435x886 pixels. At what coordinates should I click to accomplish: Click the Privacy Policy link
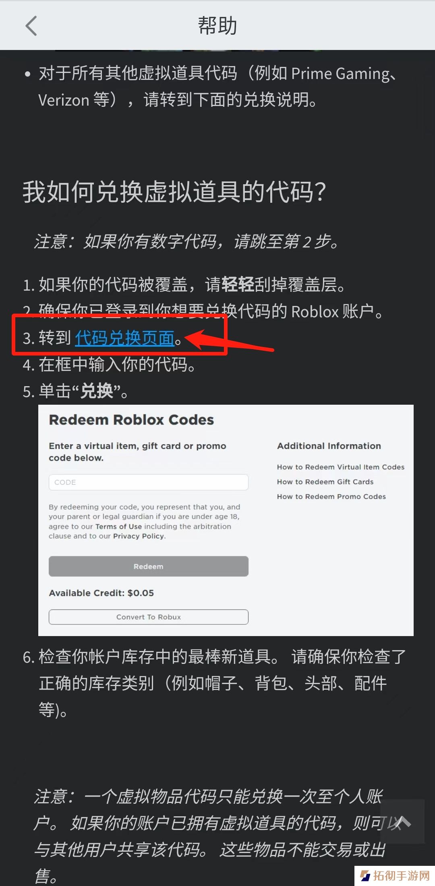139,536
